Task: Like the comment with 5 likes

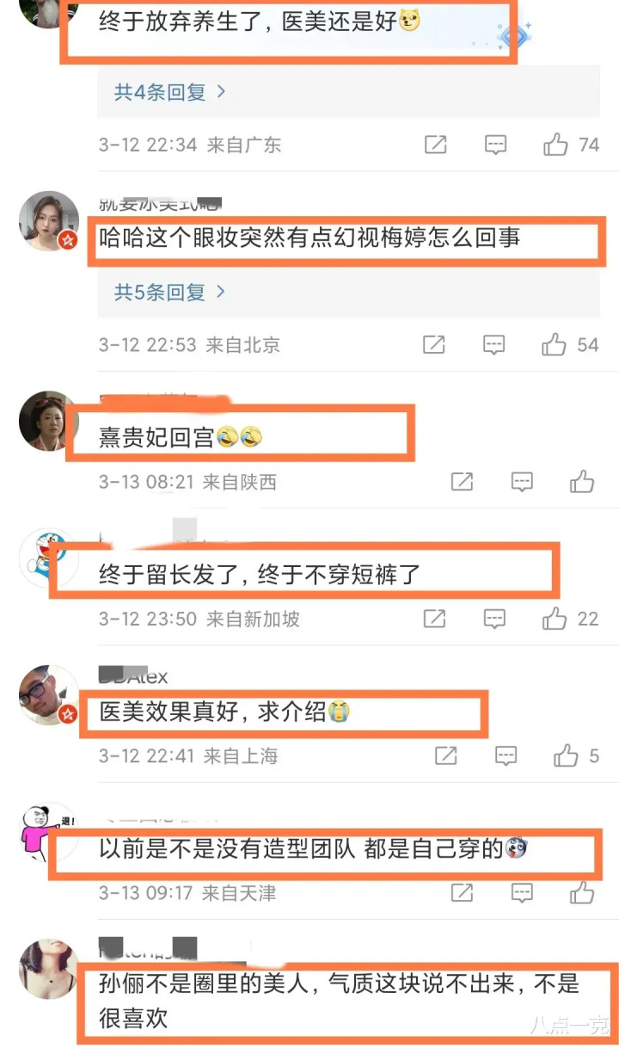Action: (566, 756)
